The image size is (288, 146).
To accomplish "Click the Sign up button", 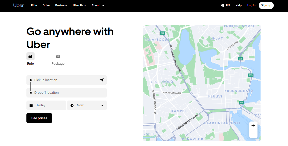I will 266,5.
